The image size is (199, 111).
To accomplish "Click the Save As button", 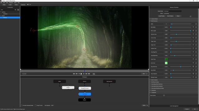I will 23,5.
